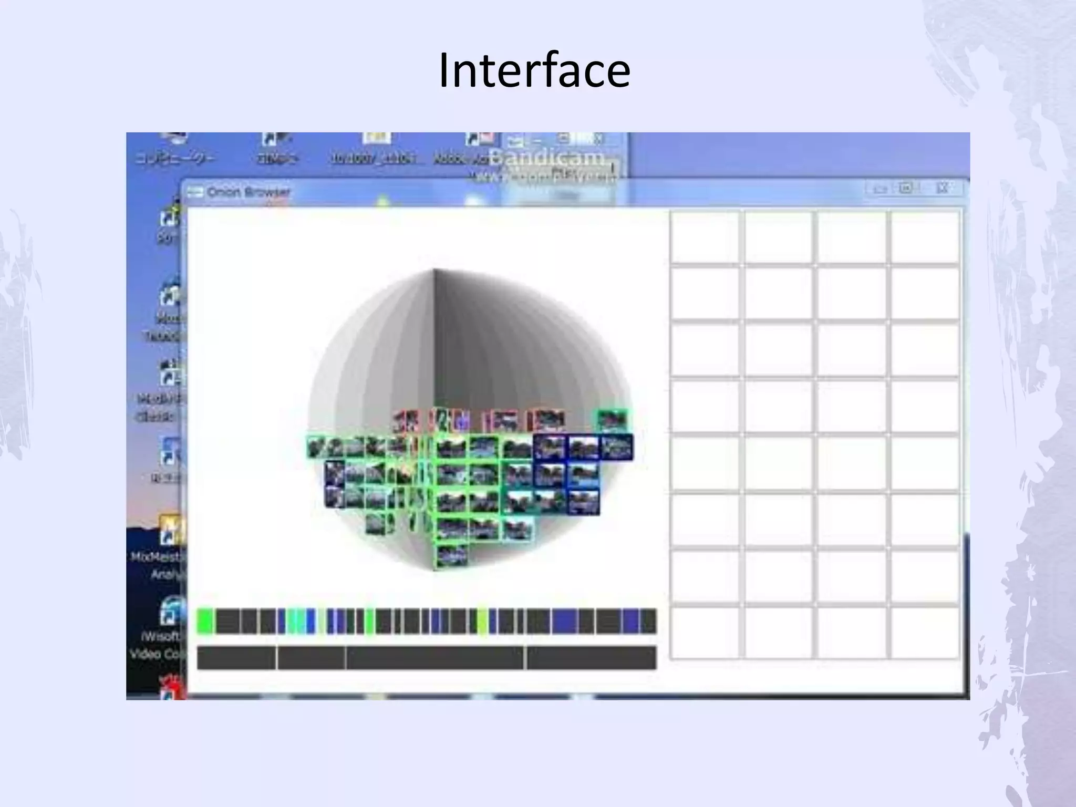
Task: Select the isolated green-bordered thumbnail at sphere's right
Action: point(612,421)
